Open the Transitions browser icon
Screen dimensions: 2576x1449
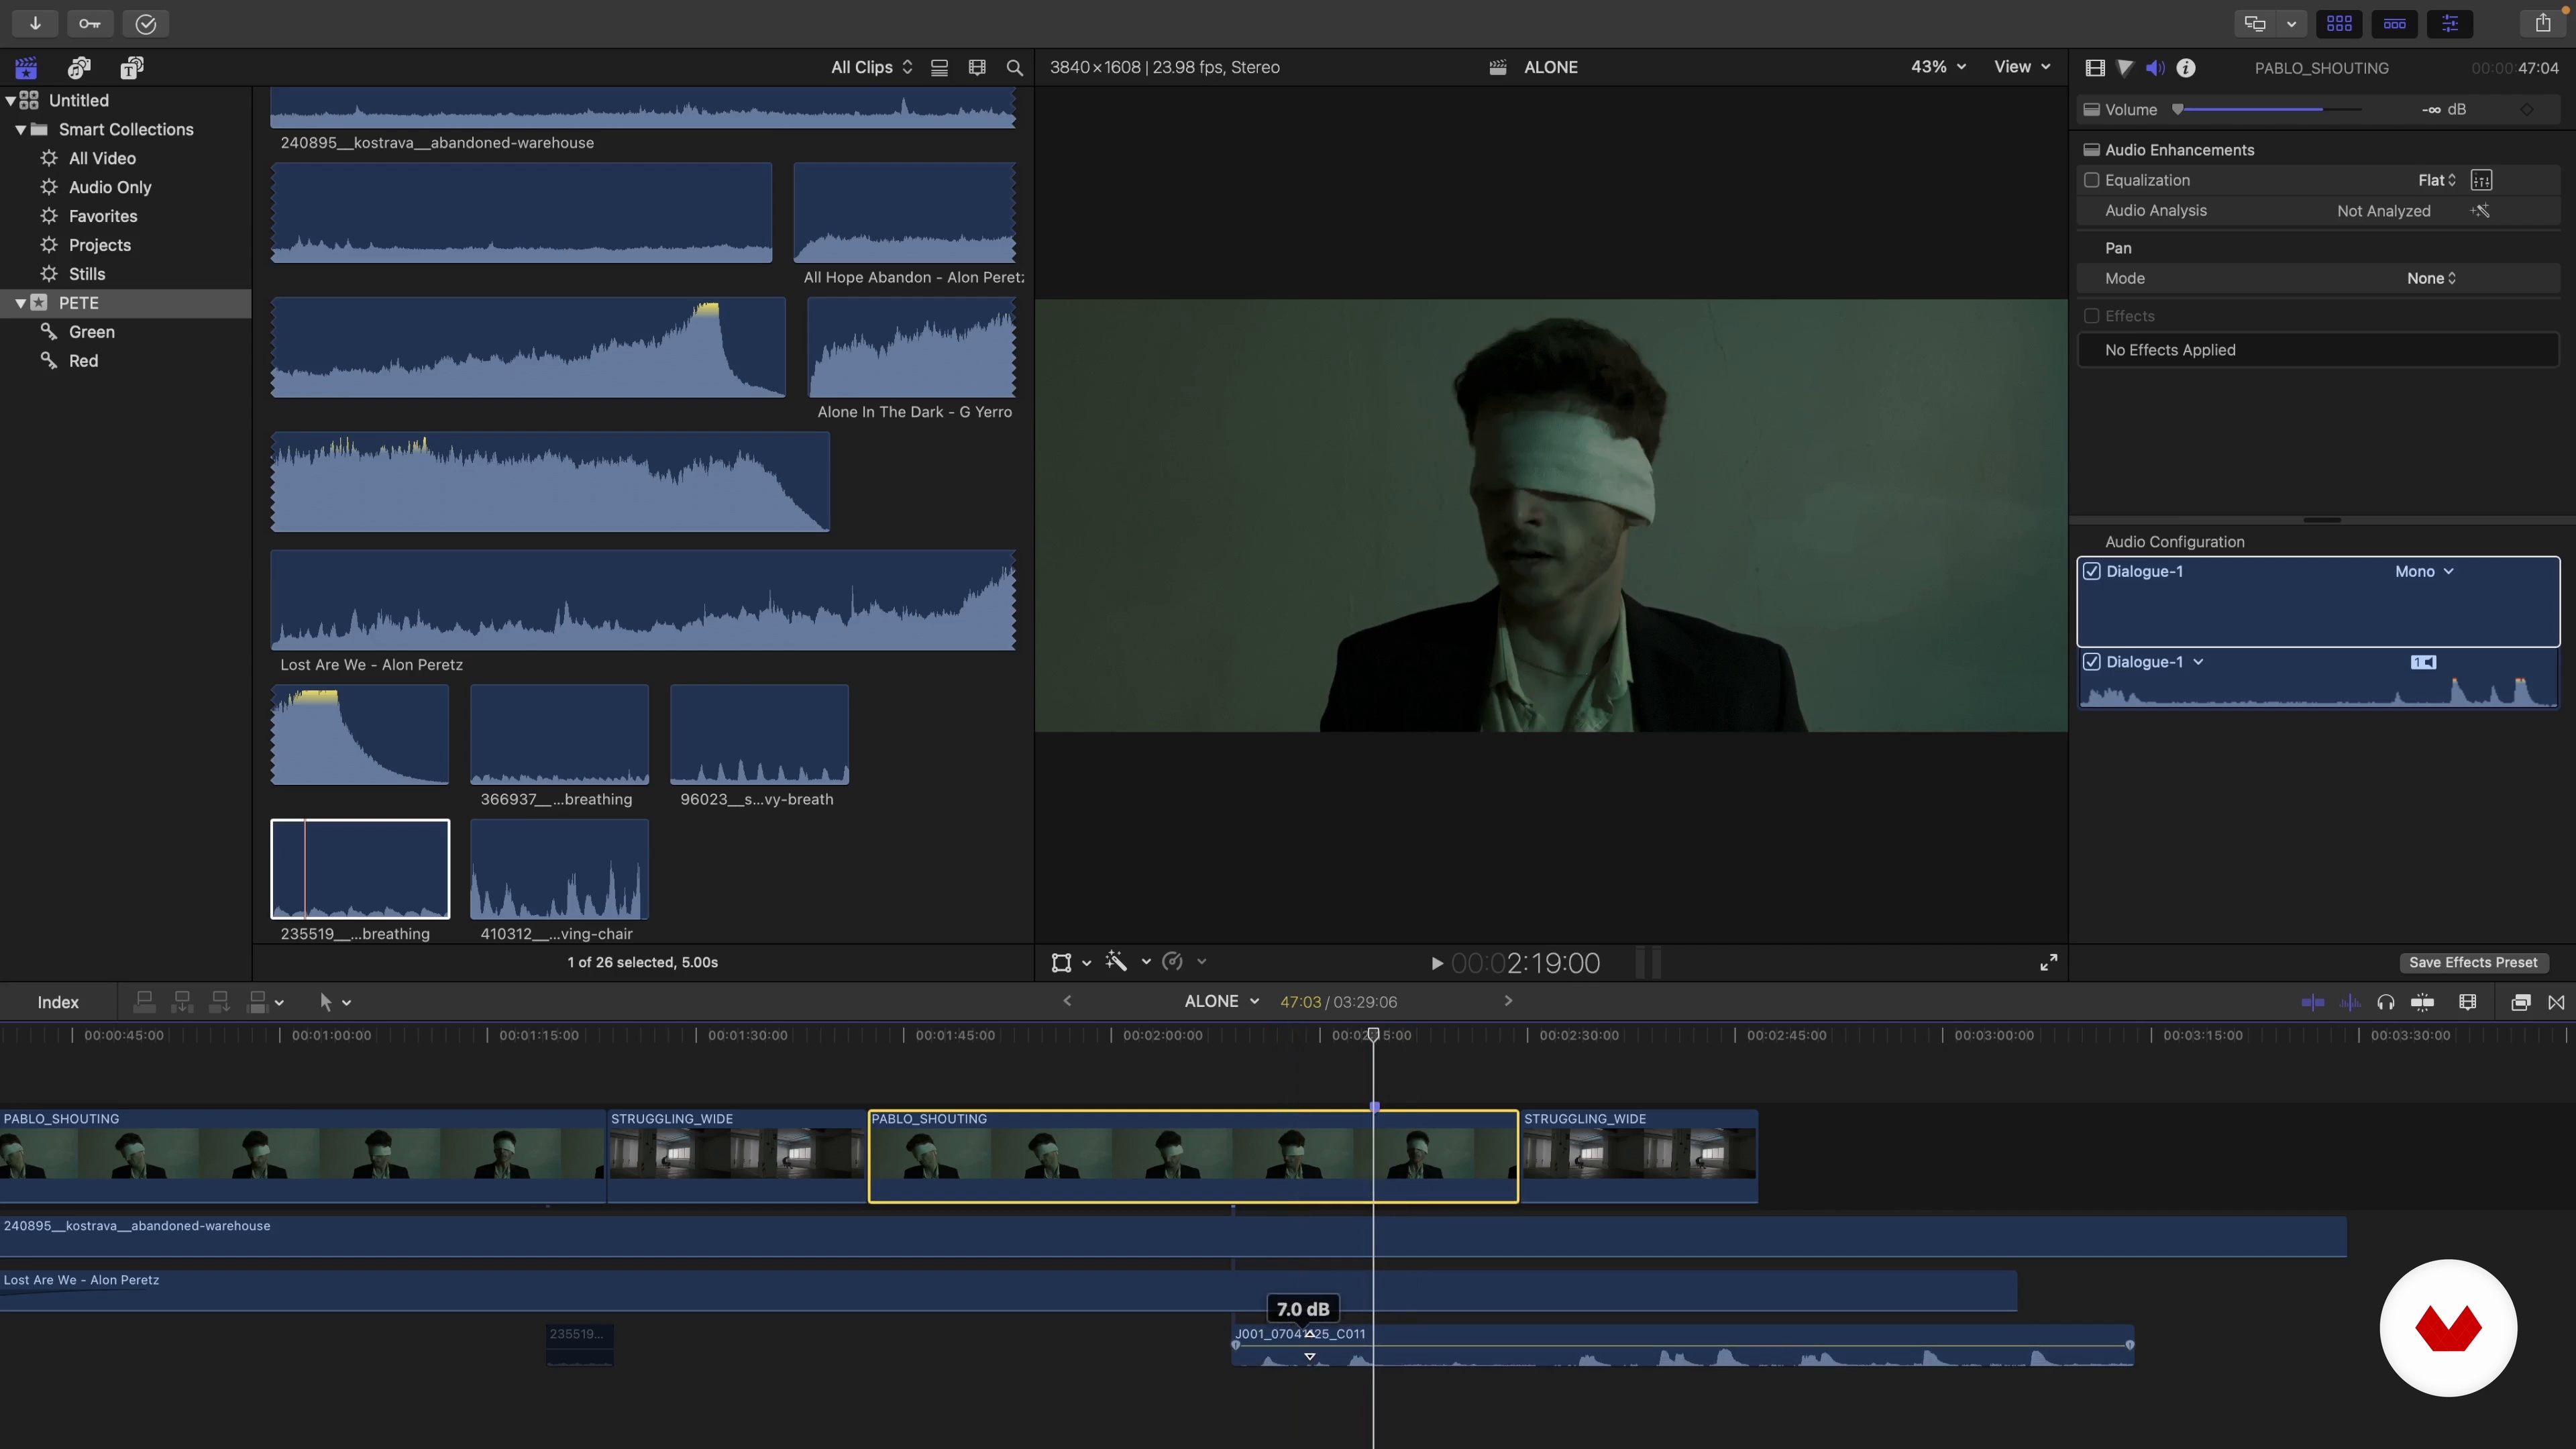pyautogui.click(x=2556, y=1002)
